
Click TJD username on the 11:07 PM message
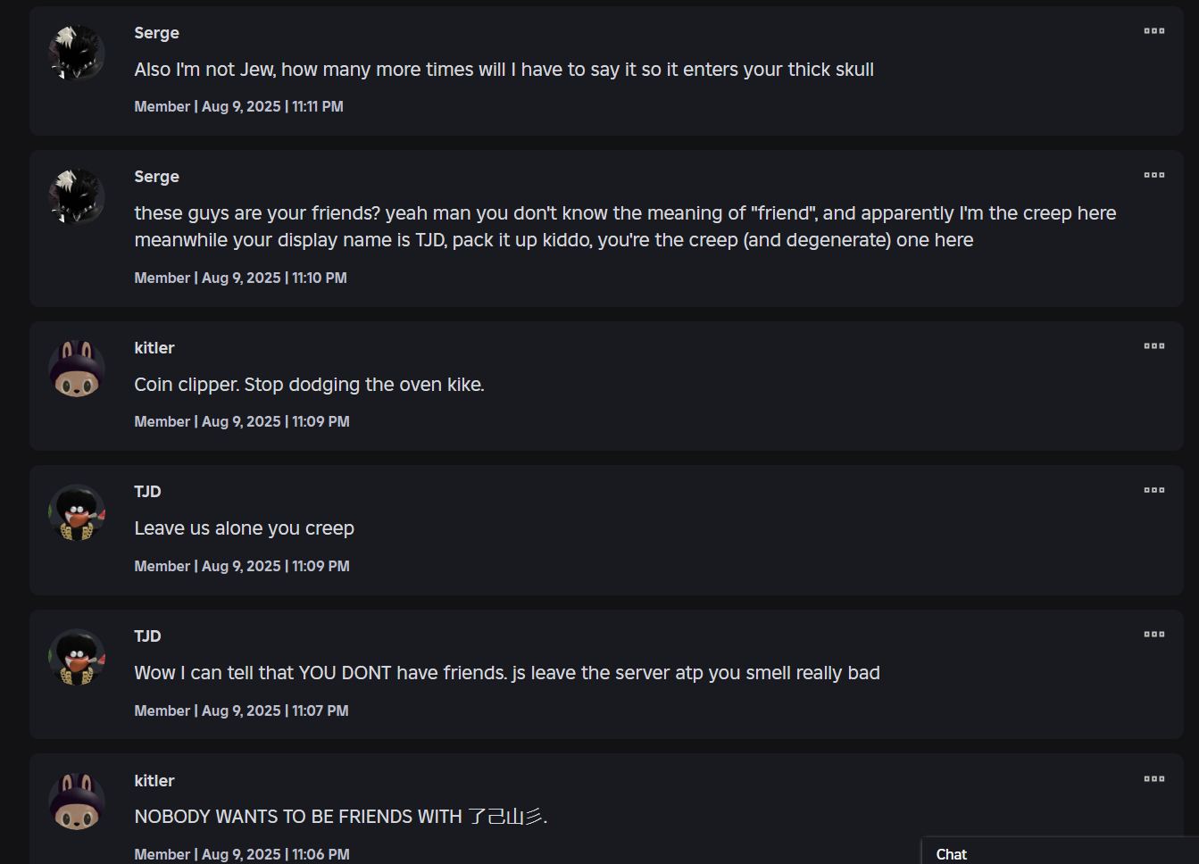click(x=147, y=636)
